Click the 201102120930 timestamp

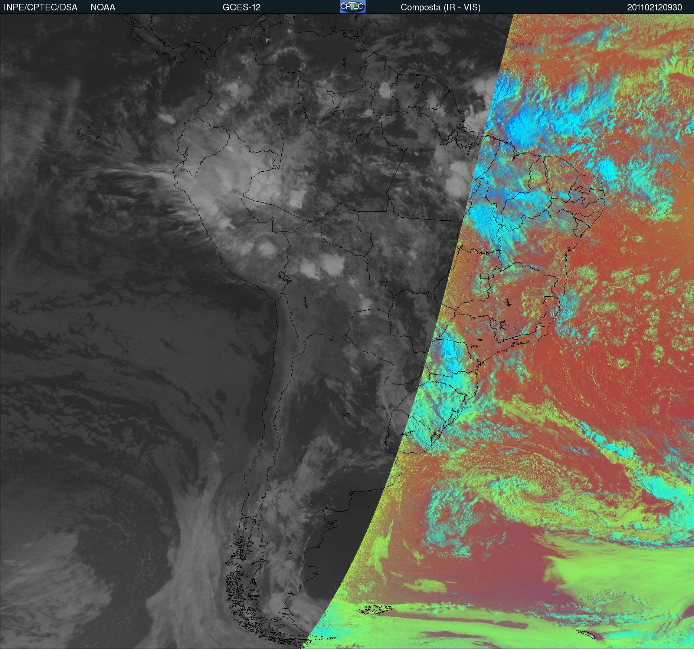click(655, 7)
